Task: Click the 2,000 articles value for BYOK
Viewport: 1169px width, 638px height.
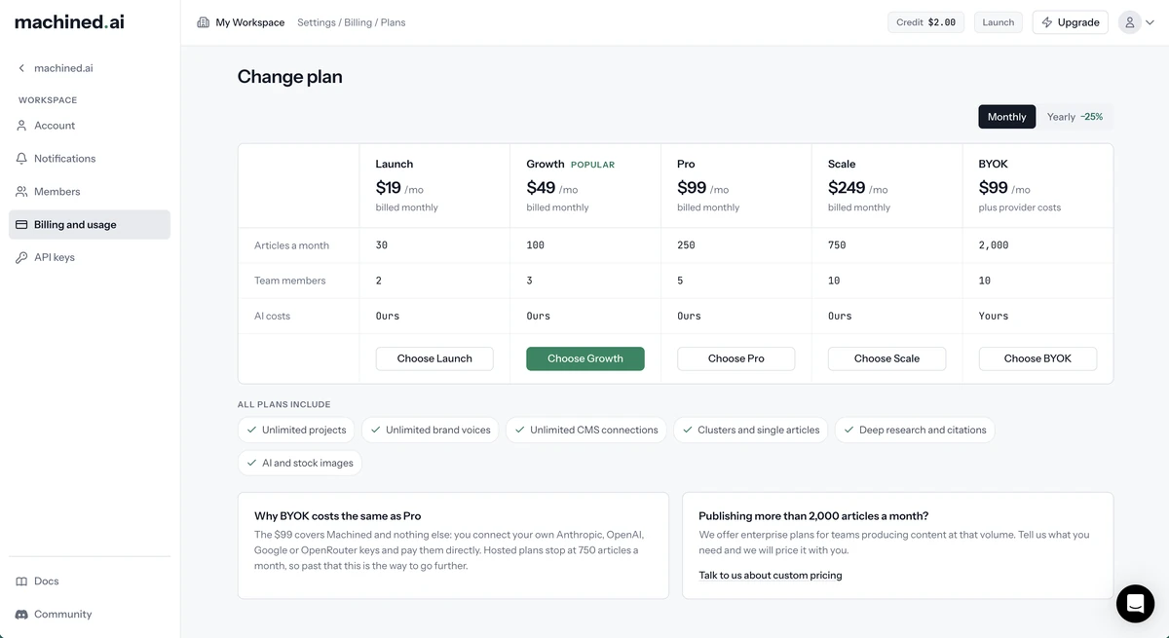Action: [994, 245]
